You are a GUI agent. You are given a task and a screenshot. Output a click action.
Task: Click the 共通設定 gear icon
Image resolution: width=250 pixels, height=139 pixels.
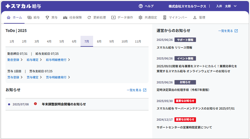[140, 17]
